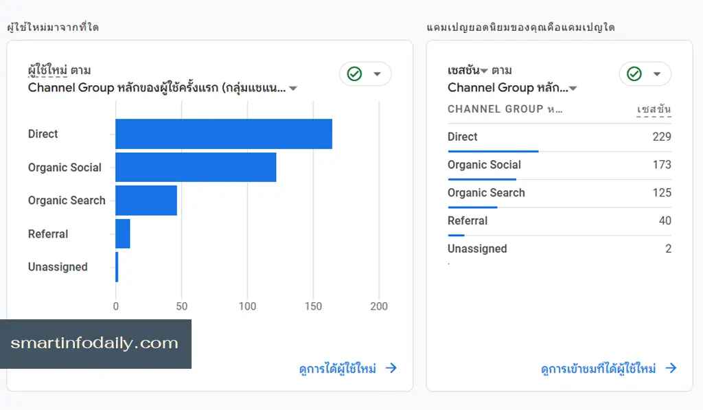Click the Organic Social bar
This screenshot has height=410, width=703.
coord(196,167)
